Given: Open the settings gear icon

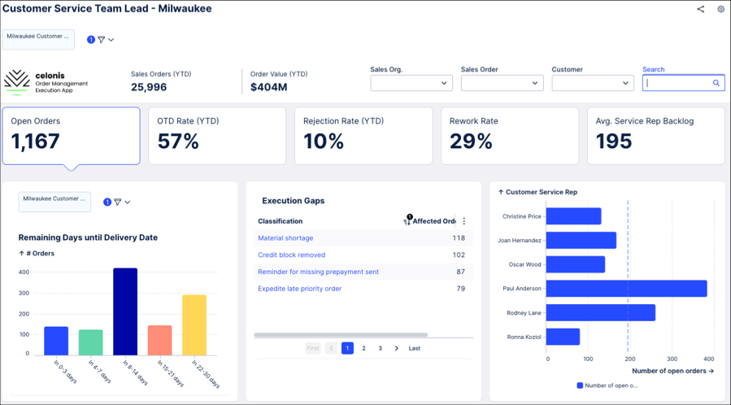Looking at the screenshot, I should pyautogui.click(x=720, y=9).
